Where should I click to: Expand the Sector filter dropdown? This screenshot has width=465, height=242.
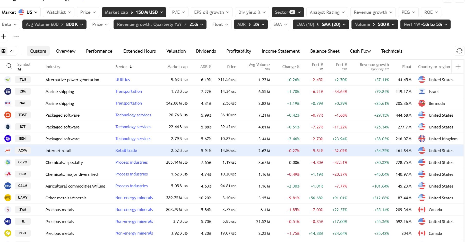pos(288,12)
